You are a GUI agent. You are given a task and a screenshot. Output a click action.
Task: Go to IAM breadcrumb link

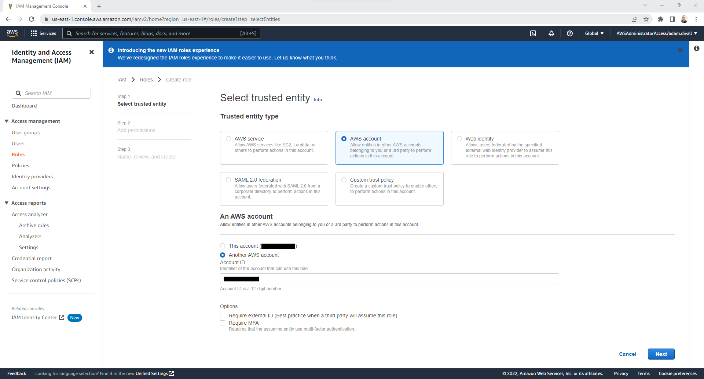point(122,80)
